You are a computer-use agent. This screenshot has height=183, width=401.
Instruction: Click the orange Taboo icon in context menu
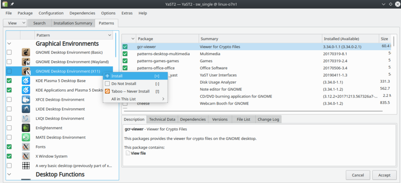tap(107, 91)
